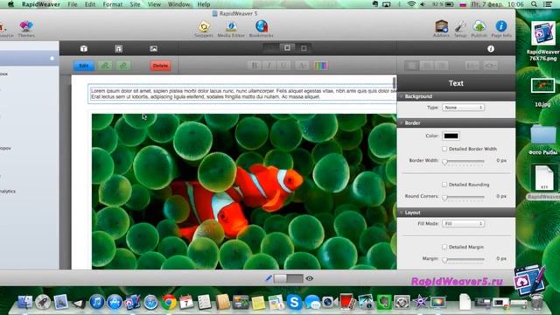Enable Detailed Rounding checkbox
560x315 pixels.
444,185
